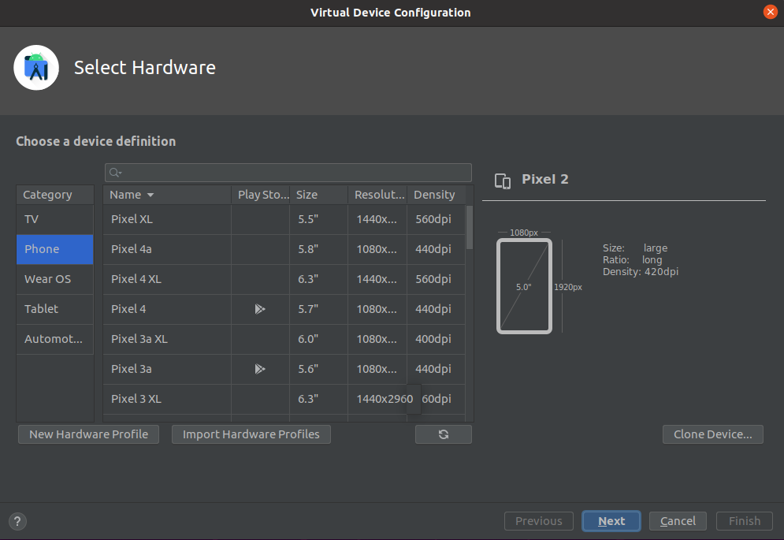This screenshot has width=784, height=540.
Task: Click the Play Store icon for Pixel 3a
Action: click(260, 369)
